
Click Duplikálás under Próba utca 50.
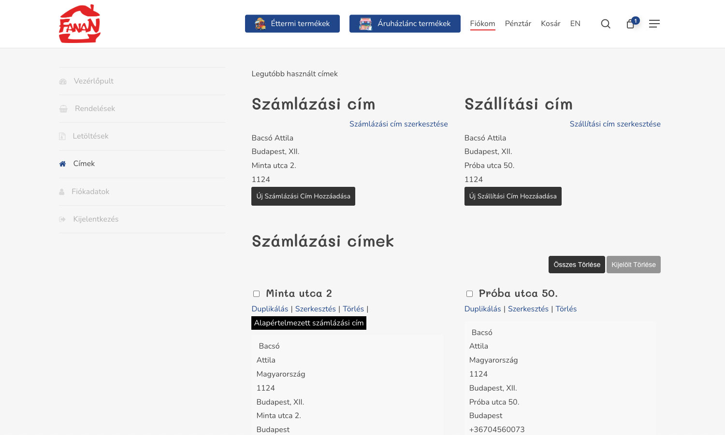click(482, 309)
